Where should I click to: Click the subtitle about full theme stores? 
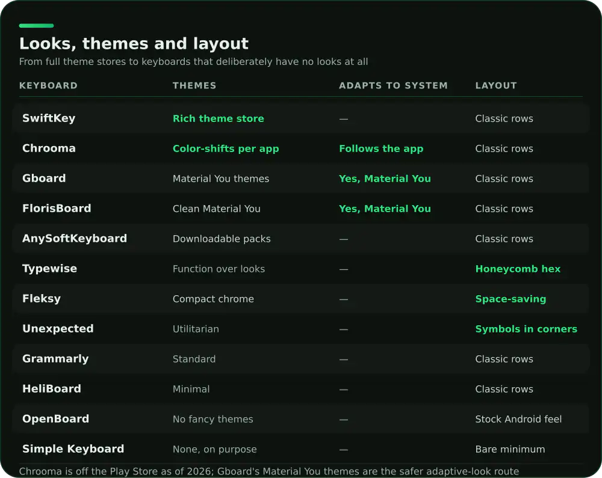pyautogui.click(x=193, y=62)
